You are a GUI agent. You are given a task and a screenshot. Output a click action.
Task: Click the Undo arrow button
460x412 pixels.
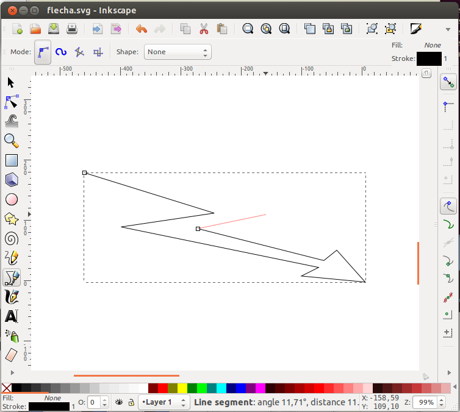pos(142,29)
